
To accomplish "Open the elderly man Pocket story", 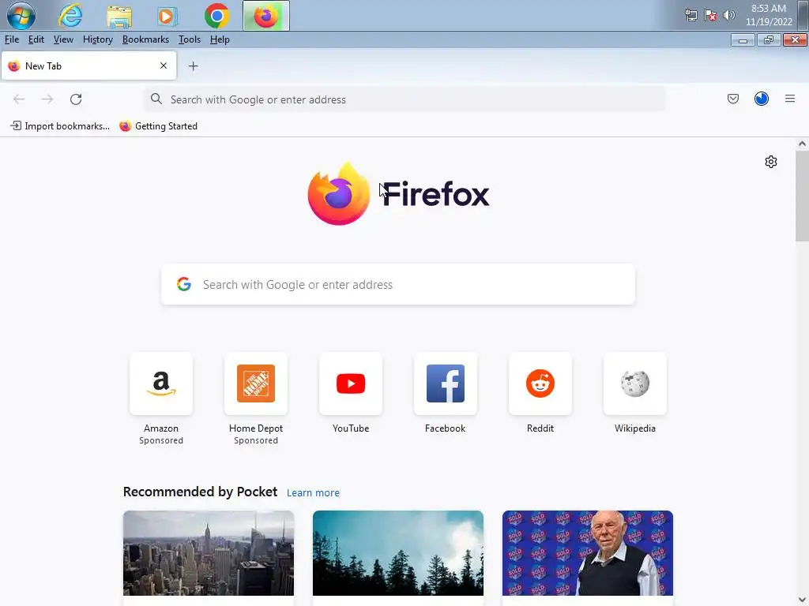I will (x=588, y=553).
